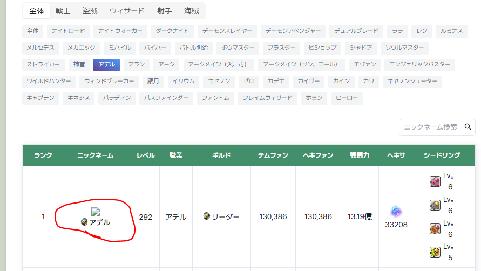Click the third seed ring icon
481x271 pixels.
click(435, 229)
